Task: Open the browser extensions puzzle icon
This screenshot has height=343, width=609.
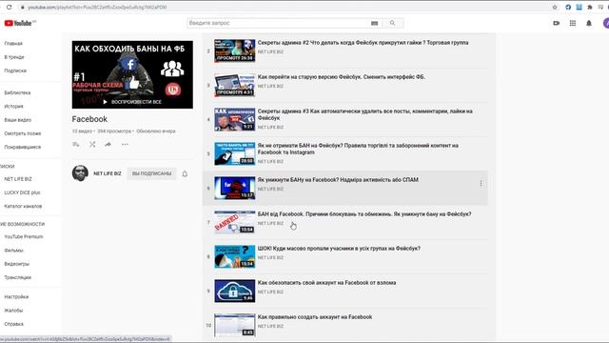Action: click(x=590, y=7)
